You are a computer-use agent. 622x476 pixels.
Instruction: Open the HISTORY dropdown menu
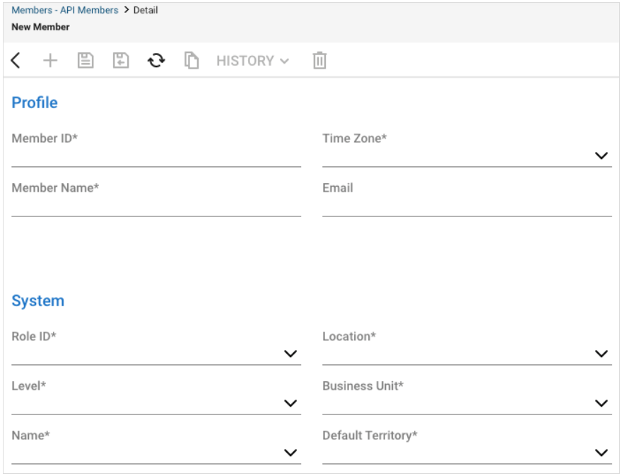pos(253,61)
